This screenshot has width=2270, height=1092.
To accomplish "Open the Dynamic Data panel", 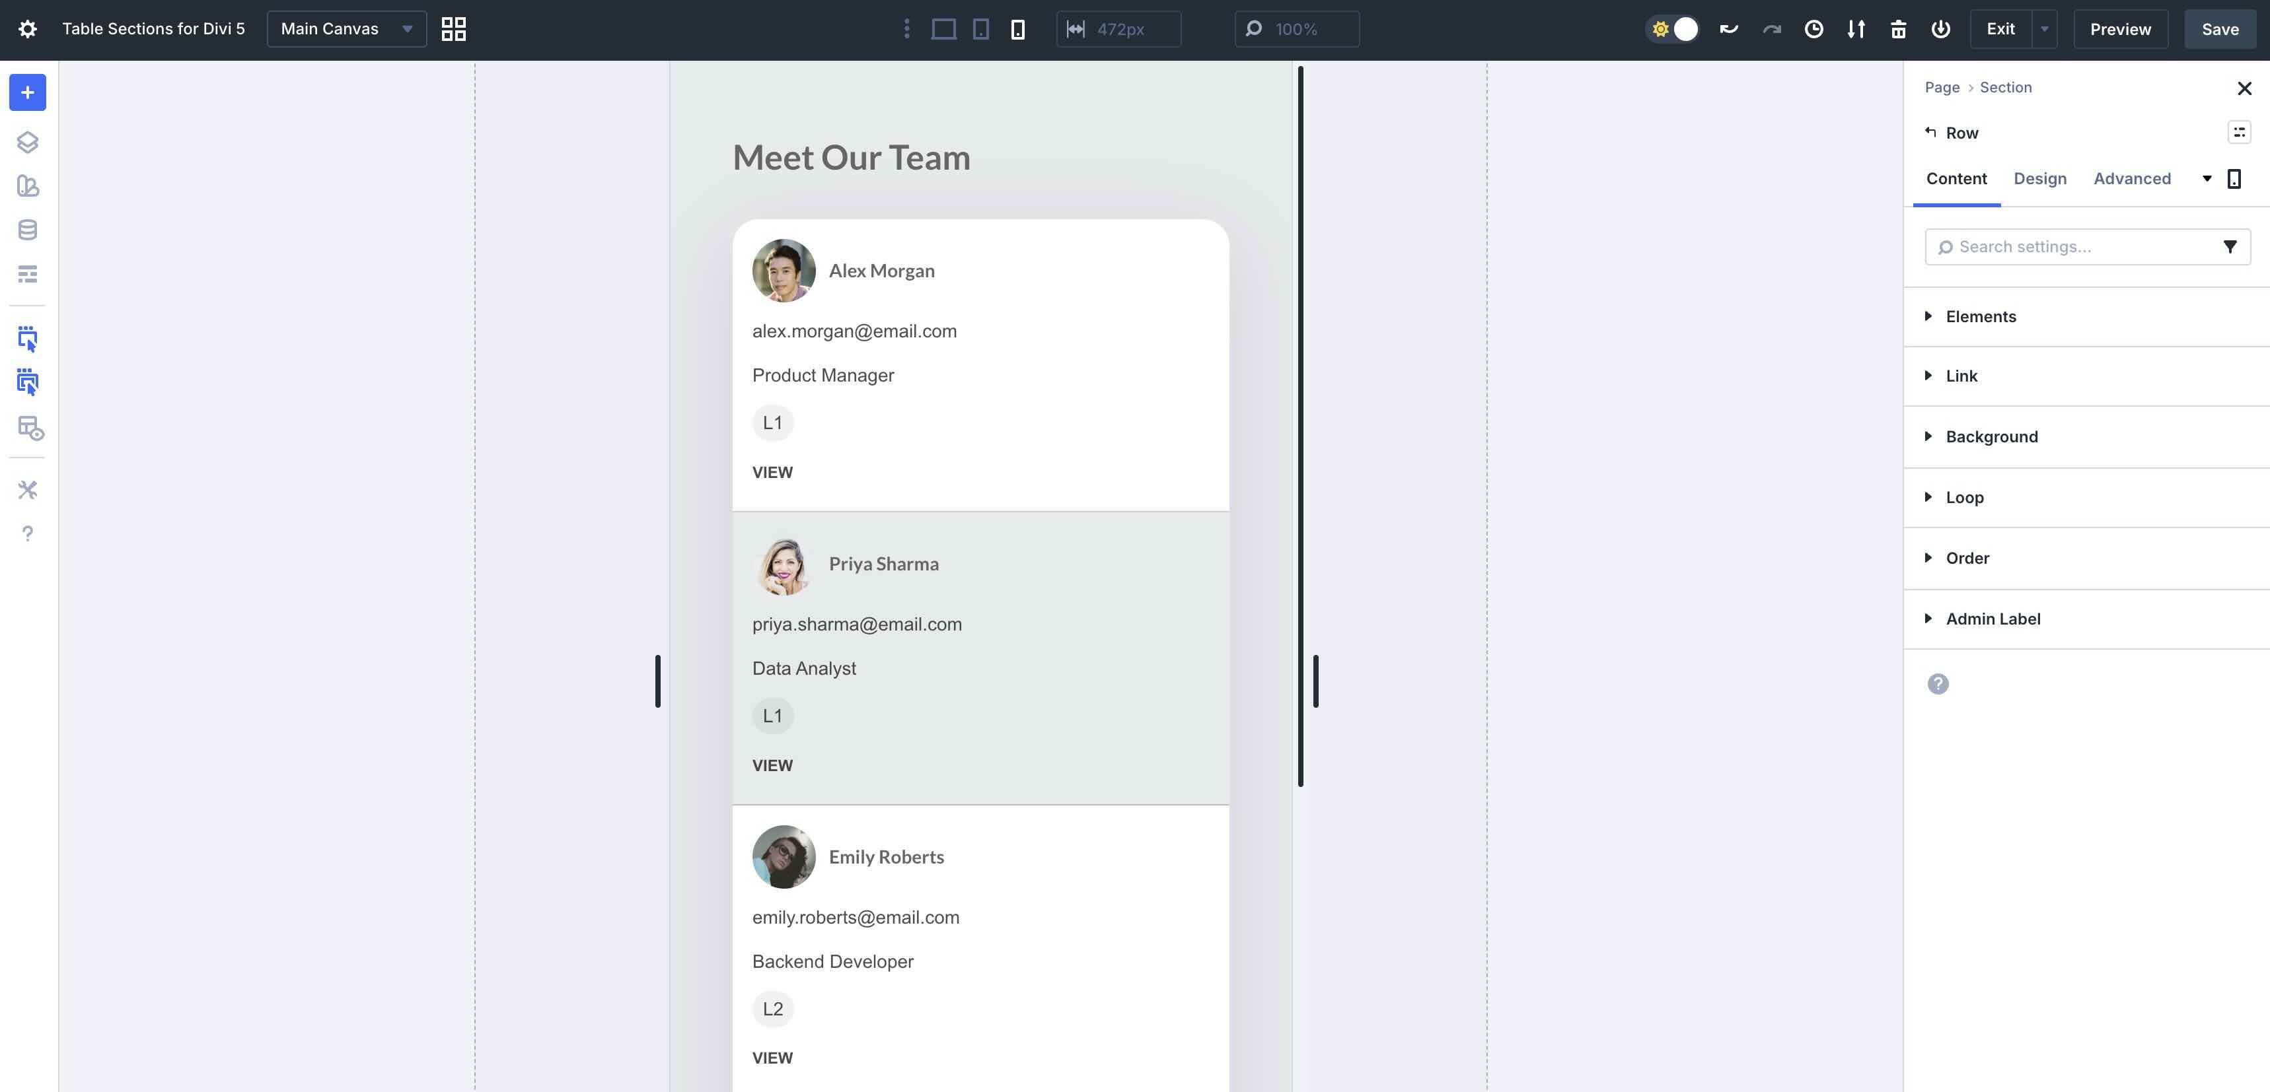I will (27, 230).
